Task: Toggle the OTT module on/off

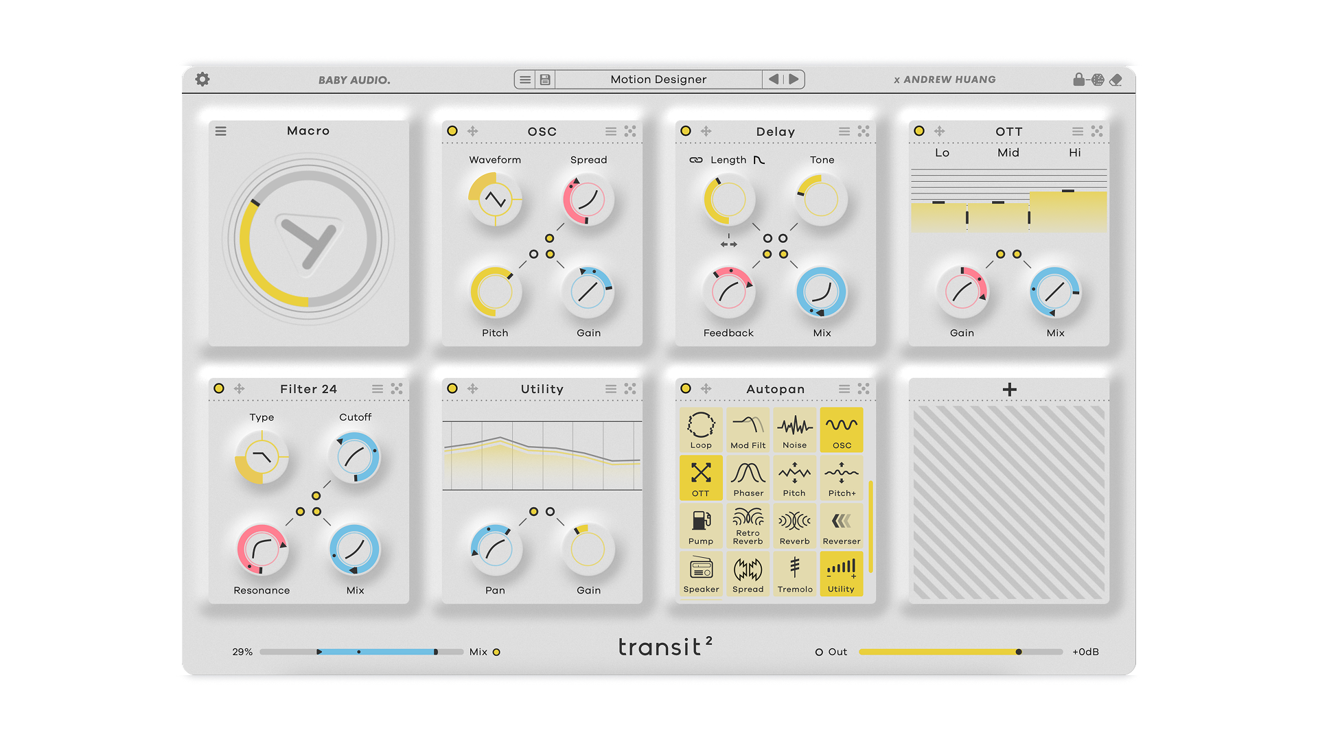Action: point(919,131)
